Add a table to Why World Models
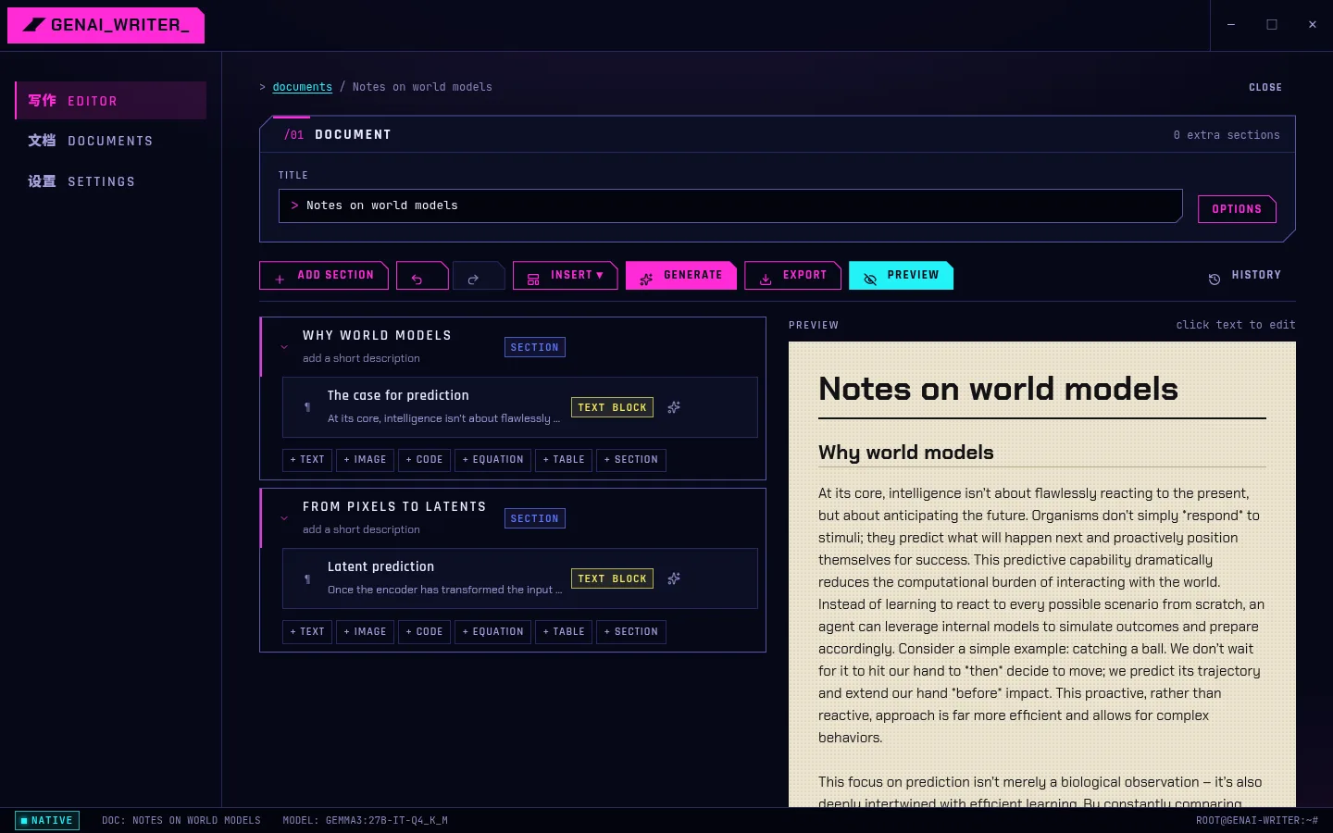The width and height of the screenshot is (1333, 833). click(x=564, y=460)
